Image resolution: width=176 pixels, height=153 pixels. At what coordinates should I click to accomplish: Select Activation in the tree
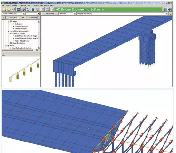(x=19, y=24)
